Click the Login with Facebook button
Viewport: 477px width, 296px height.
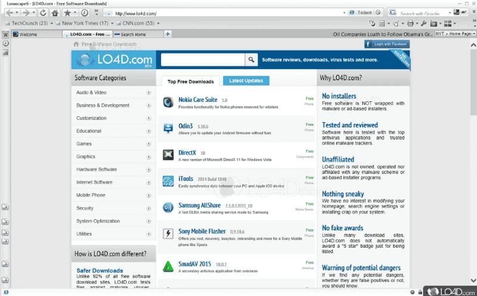point(387,44)
